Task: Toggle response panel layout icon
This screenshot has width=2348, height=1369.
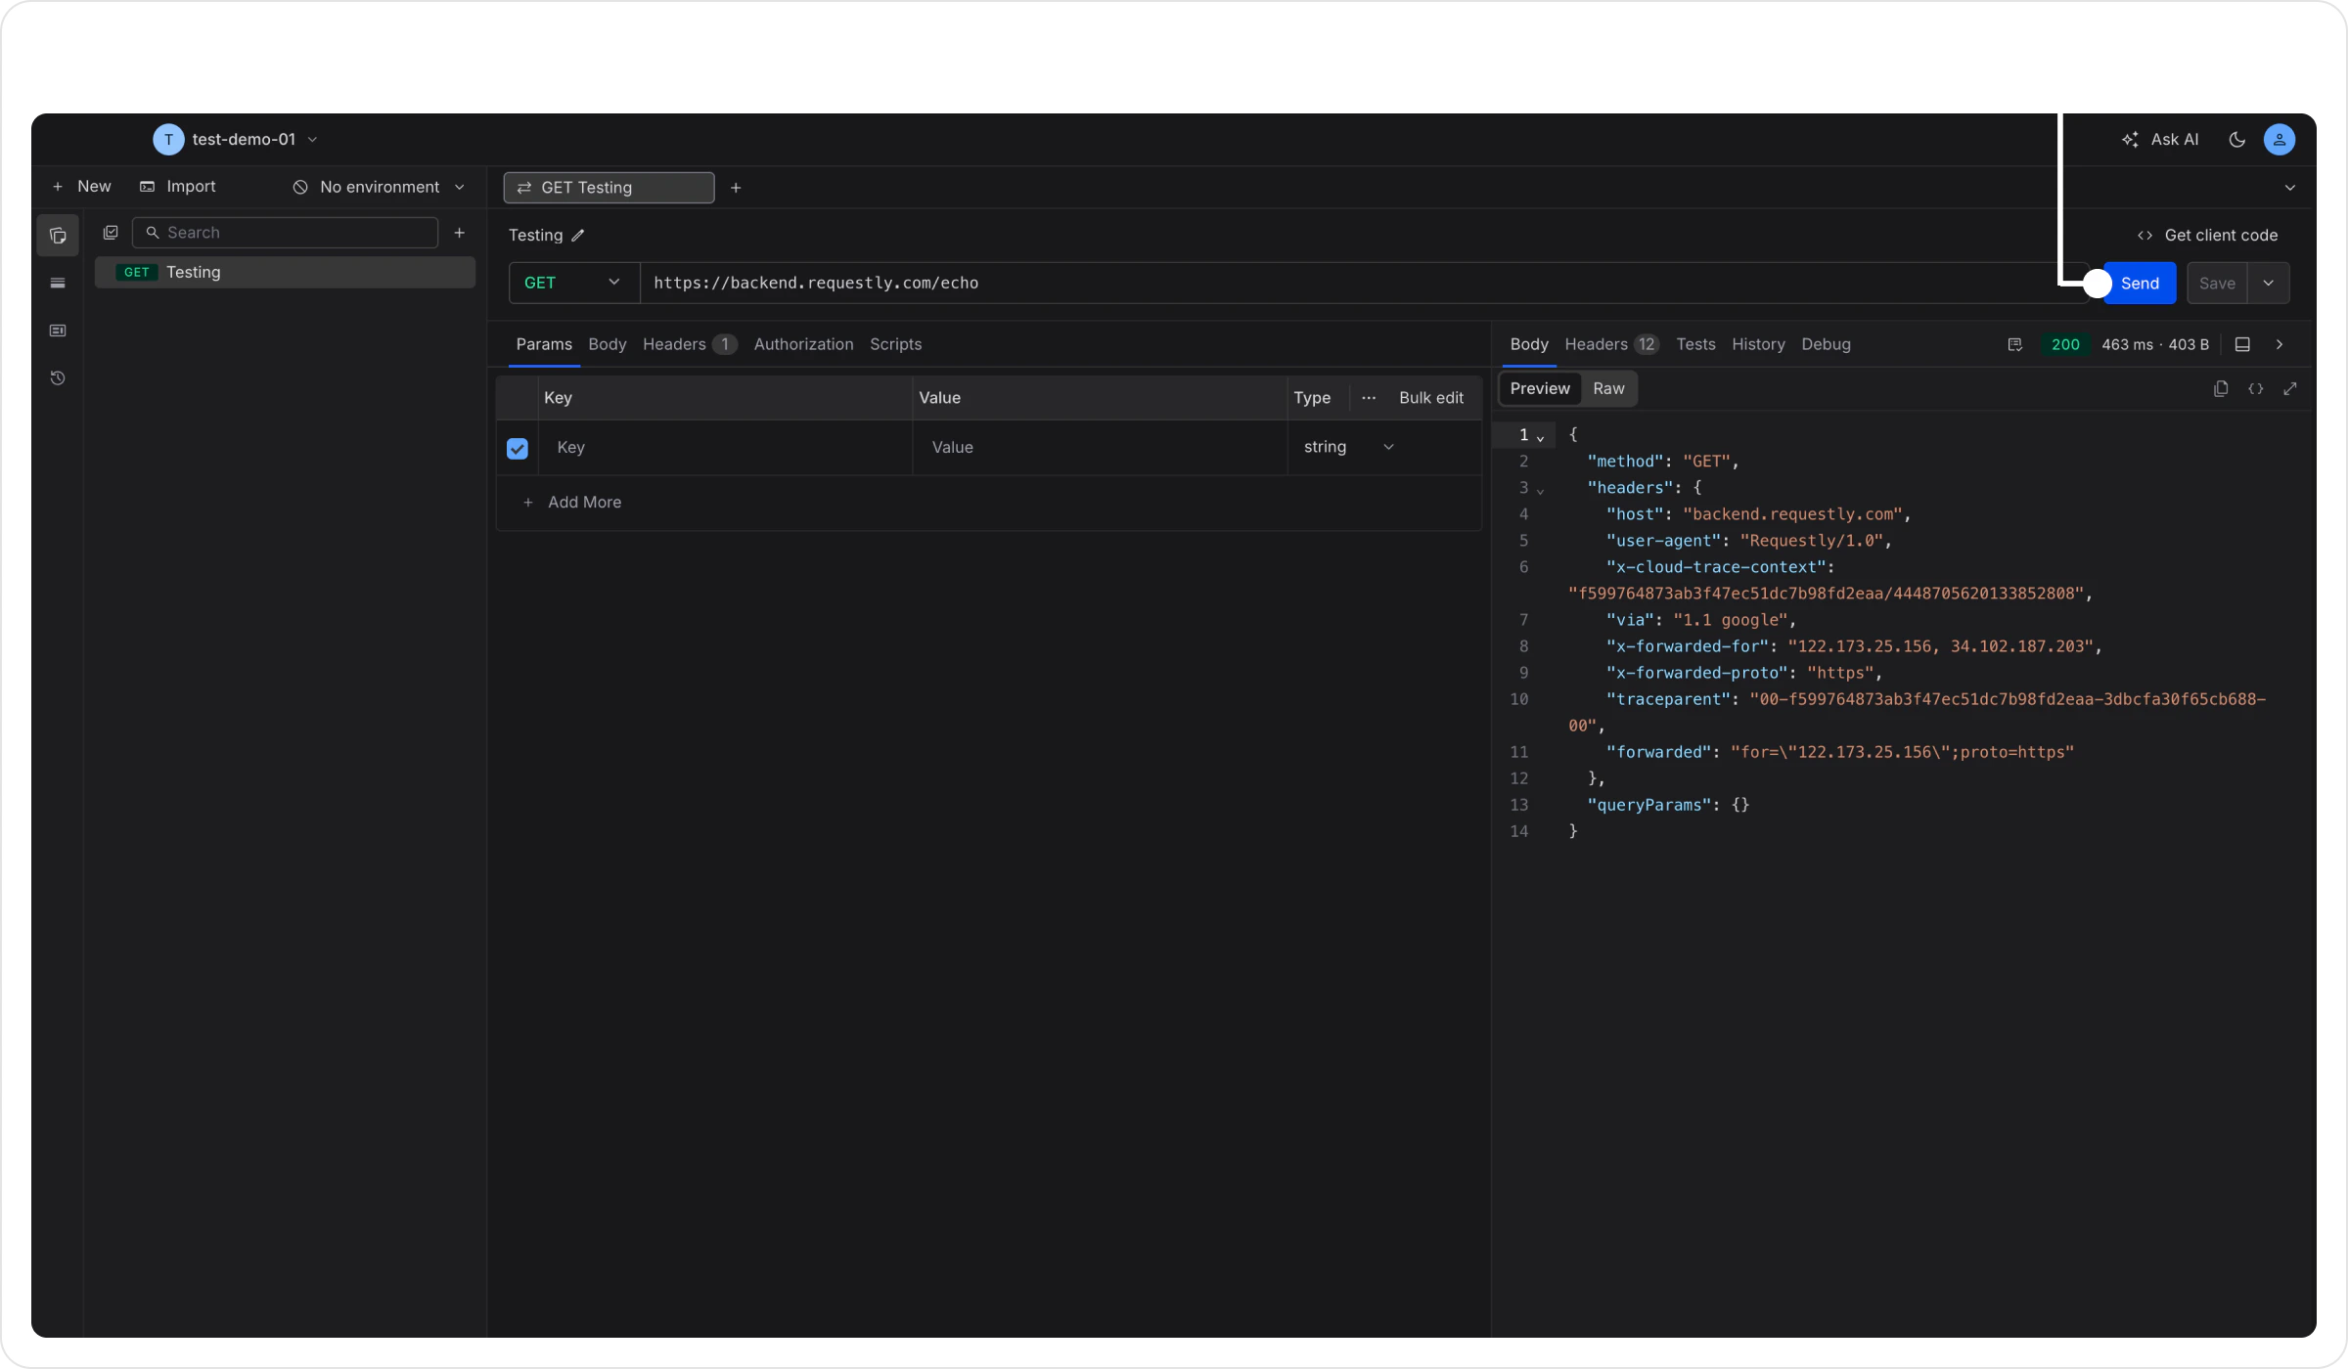Action: (x=2242, y=344)
